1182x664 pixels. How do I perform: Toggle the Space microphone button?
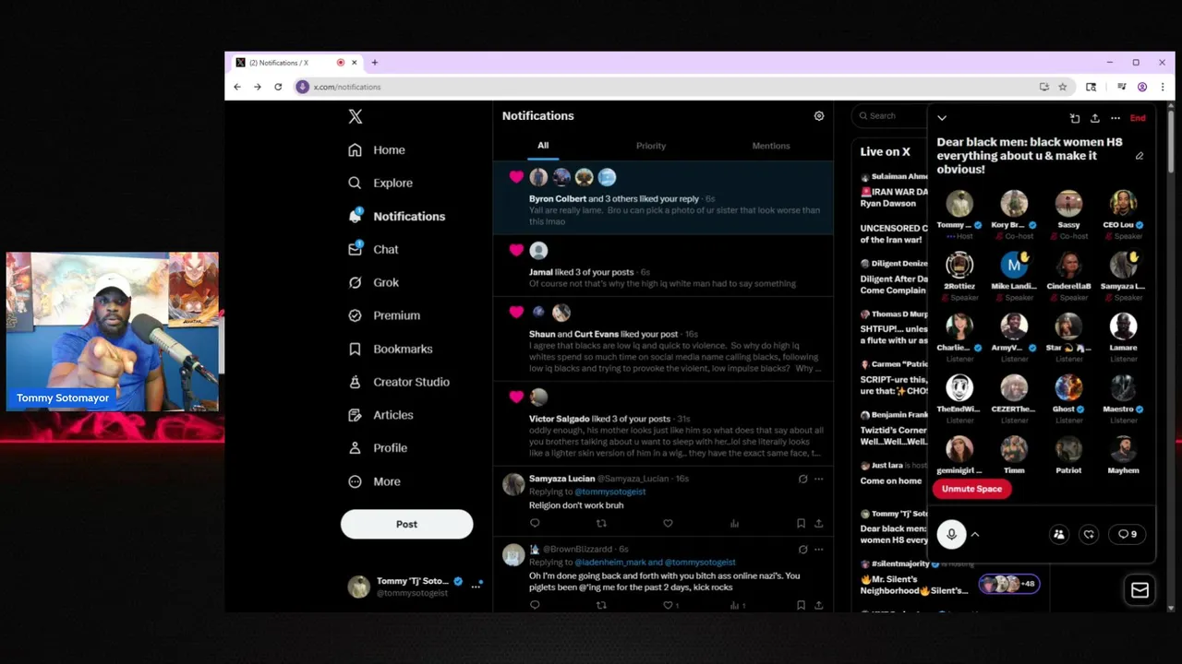tap(951, 534)
